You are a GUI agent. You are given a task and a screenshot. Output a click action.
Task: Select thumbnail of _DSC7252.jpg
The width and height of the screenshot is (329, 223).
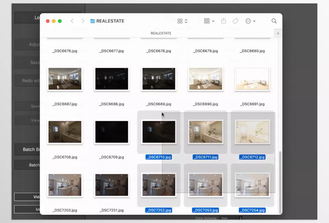(159, 185)
